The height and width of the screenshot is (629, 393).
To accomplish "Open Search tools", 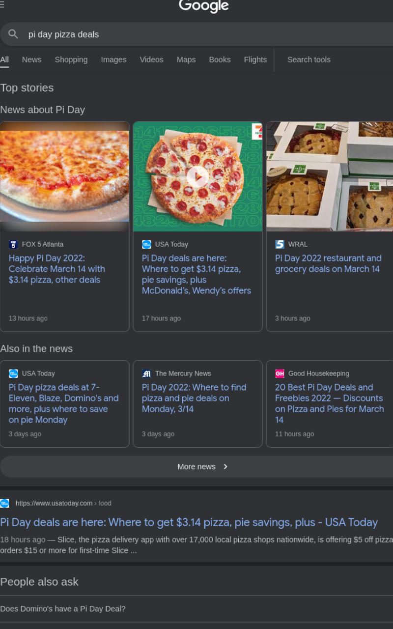I will tap(309, 59).
